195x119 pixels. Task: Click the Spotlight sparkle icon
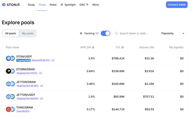point(62,5)
